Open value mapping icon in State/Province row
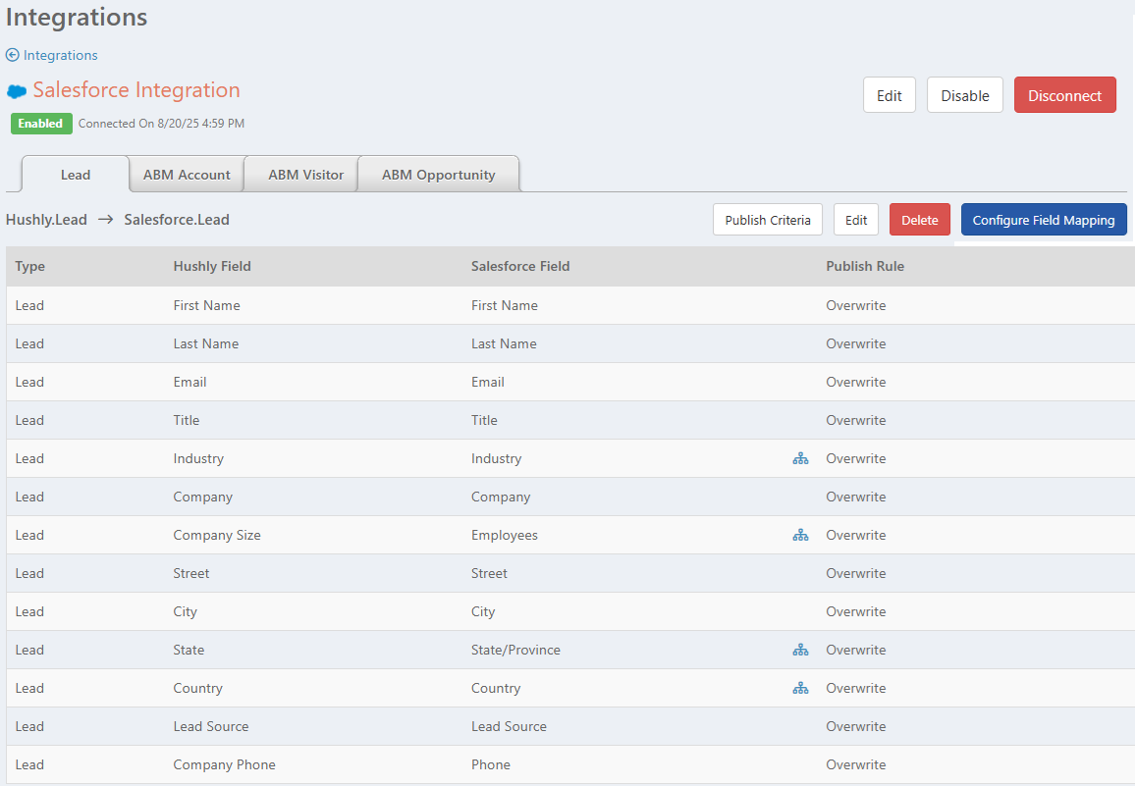Screen dimensions: 1135x786 (x=800, y=650)
